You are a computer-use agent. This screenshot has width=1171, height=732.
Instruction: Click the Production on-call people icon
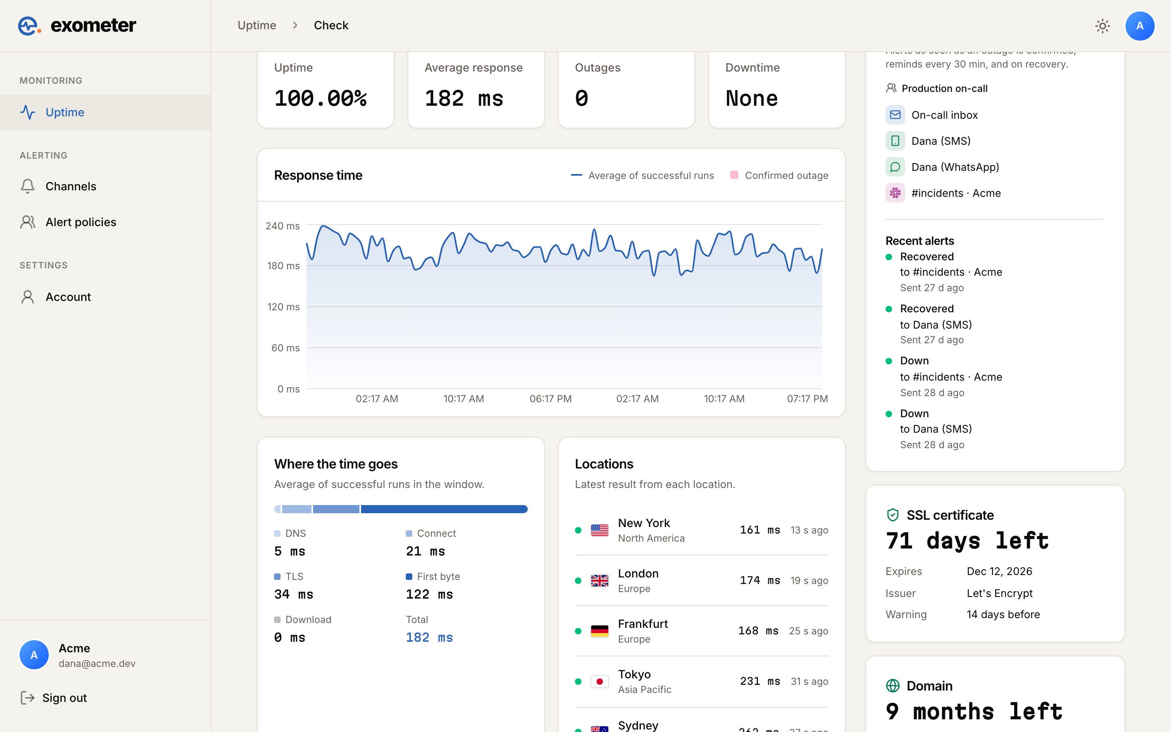891,88
